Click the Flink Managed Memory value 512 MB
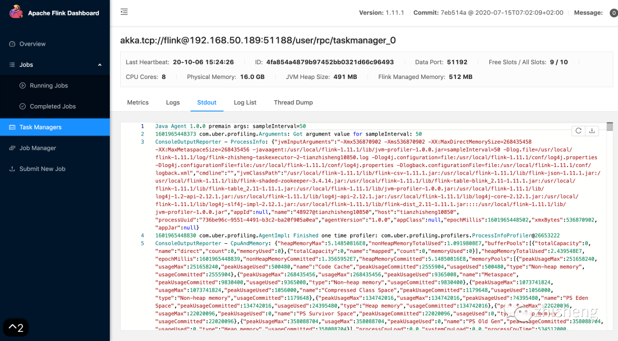The width and height of the screenshot is (618, 341). tap(461, 77)
